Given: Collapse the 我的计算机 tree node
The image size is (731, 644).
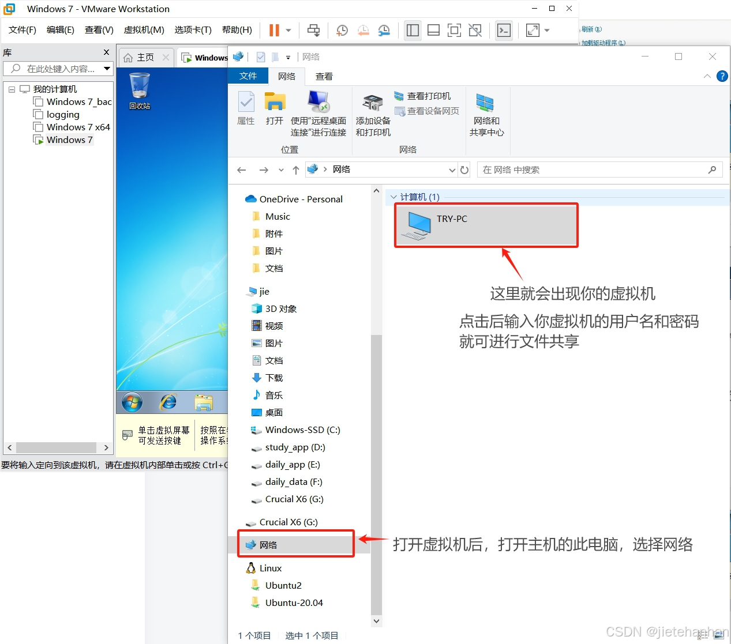Looking at the screenshot, I should 12,89.
